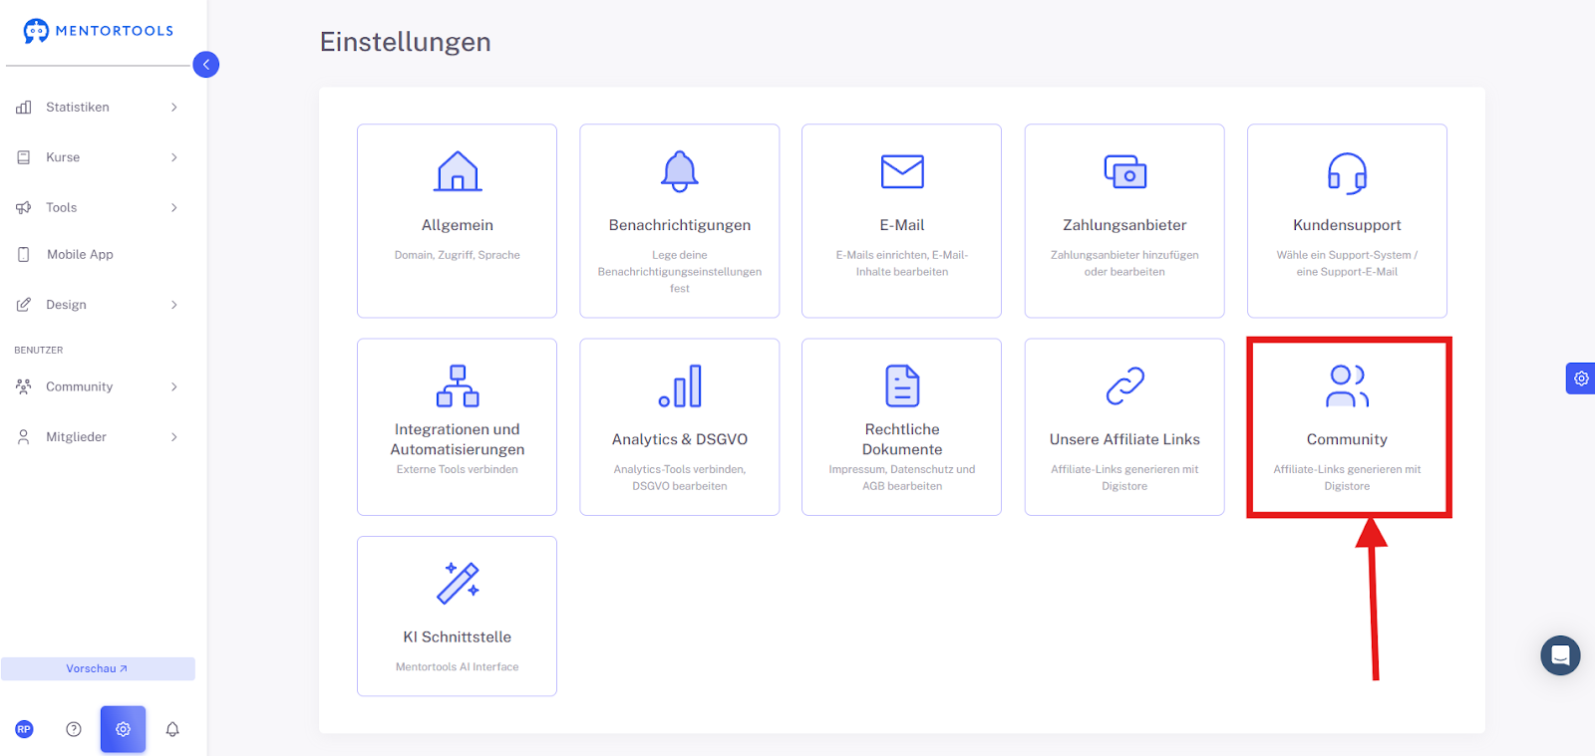Open the Kundensupport card title
This screenshot has width=1595, height=756.
click(1347, 225)
